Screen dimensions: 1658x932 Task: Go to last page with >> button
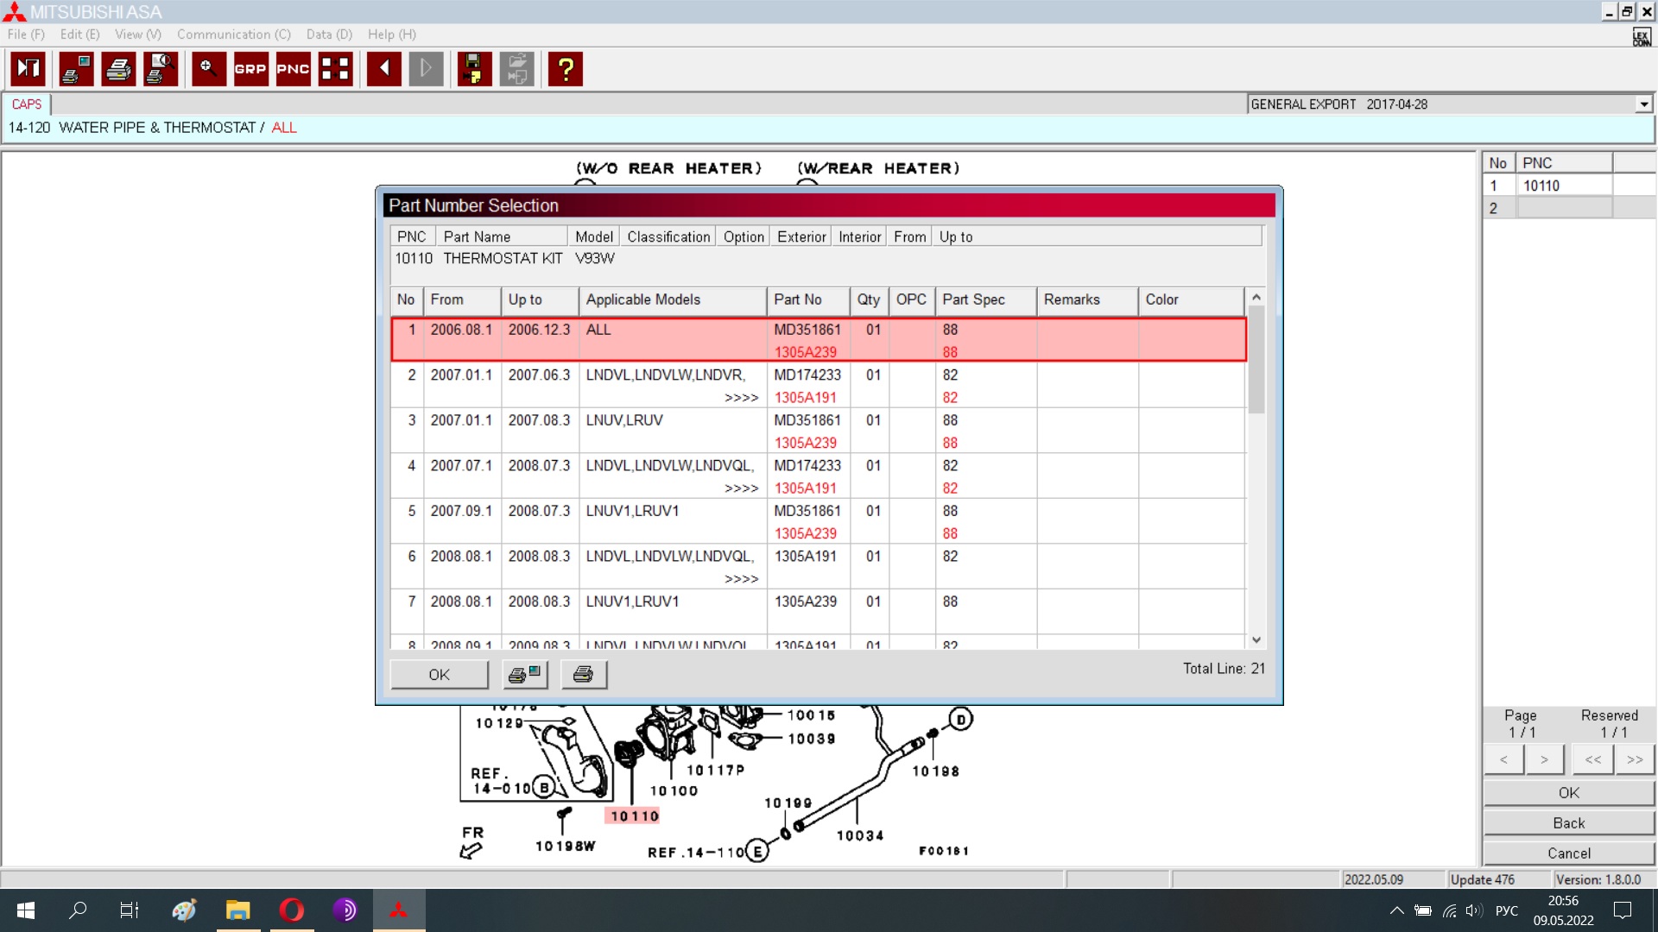coord(1634,759)
